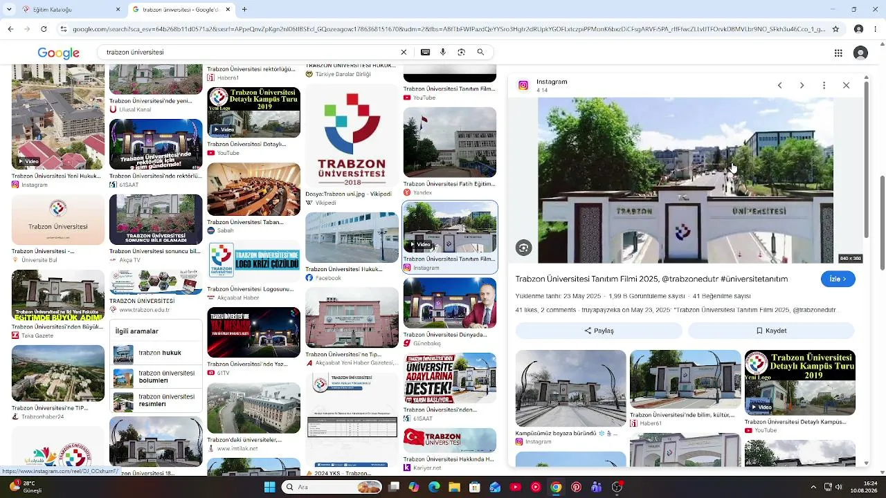The width and height of the screenshot is (886, 498).
Task: Show next image in preview panel
Action: 802,86
